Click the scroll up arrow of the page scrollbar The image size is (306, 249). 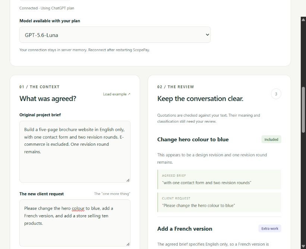pos(303,19)
